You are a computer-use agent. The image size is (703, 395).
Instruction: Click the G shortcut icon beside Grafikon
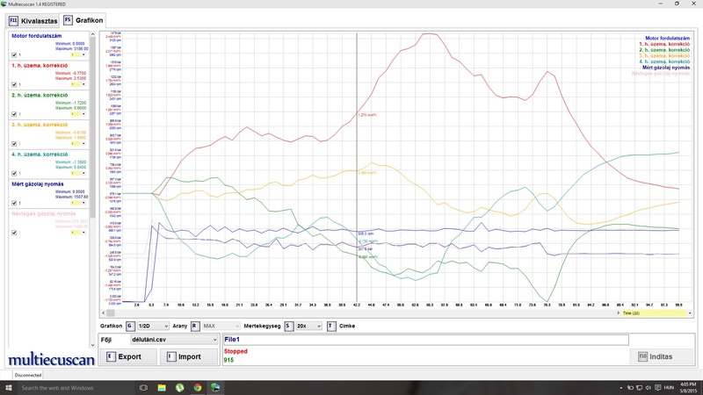pyautogui.click(x=129, y=325)
